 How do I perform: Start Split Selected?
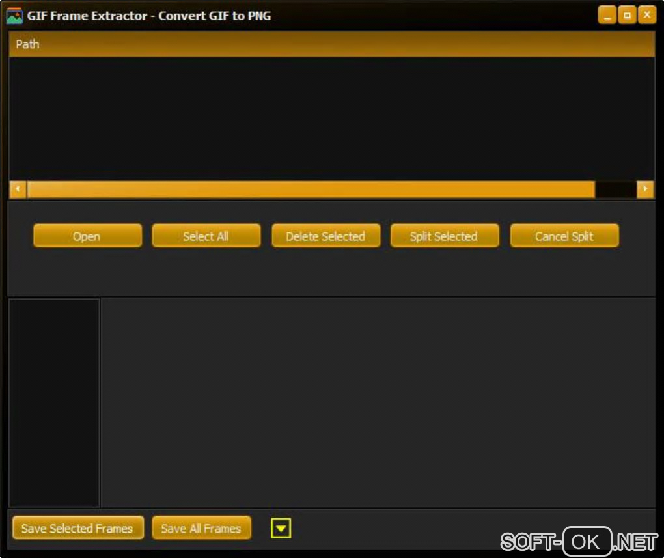(x=445, y=236)
